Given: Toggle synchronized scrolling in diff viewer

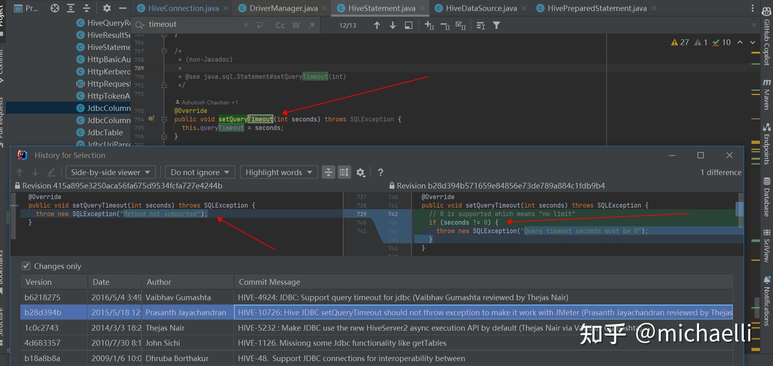Looking at the screenshot, I should pos(344,173).
